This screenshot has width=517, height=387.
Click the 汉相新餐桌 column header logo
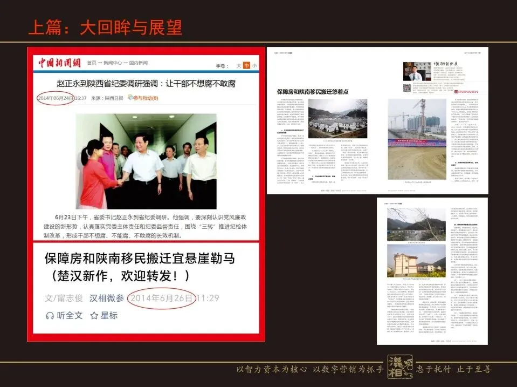click(446, 64)
